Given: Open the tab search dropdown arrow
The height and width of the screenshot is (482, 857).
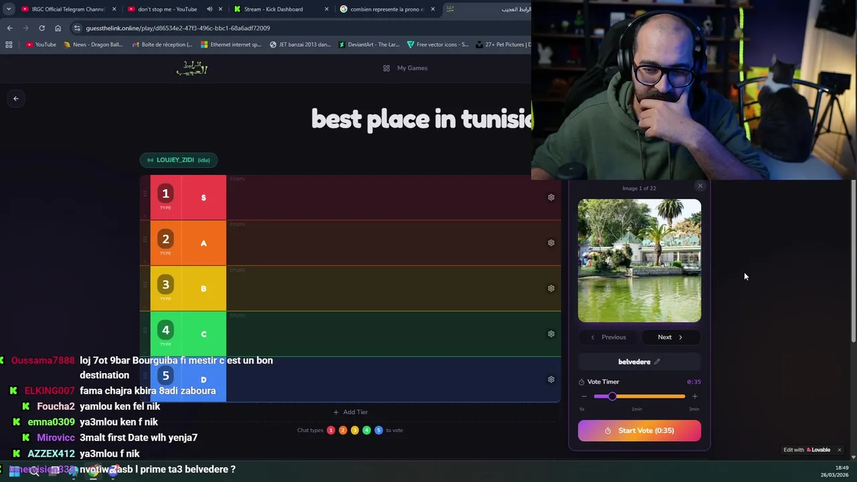Looking at the screenshot, I should 9,9.
